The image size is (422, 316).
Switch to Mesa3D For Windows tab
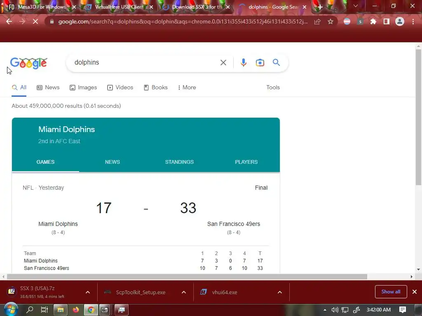click(x=42, y=7)
